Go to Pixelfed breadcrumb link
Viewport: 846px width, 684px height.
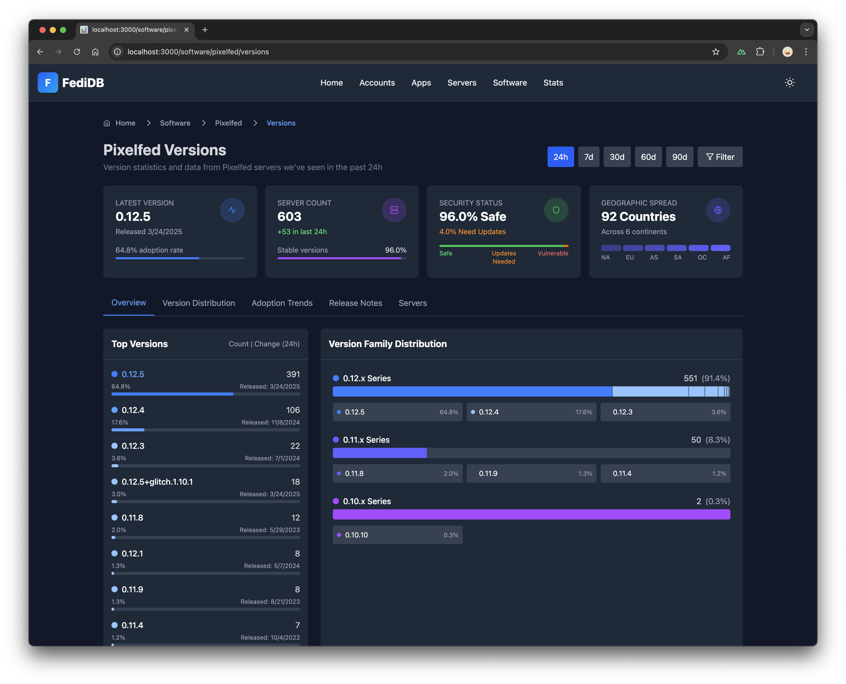(x=228, y=123)
